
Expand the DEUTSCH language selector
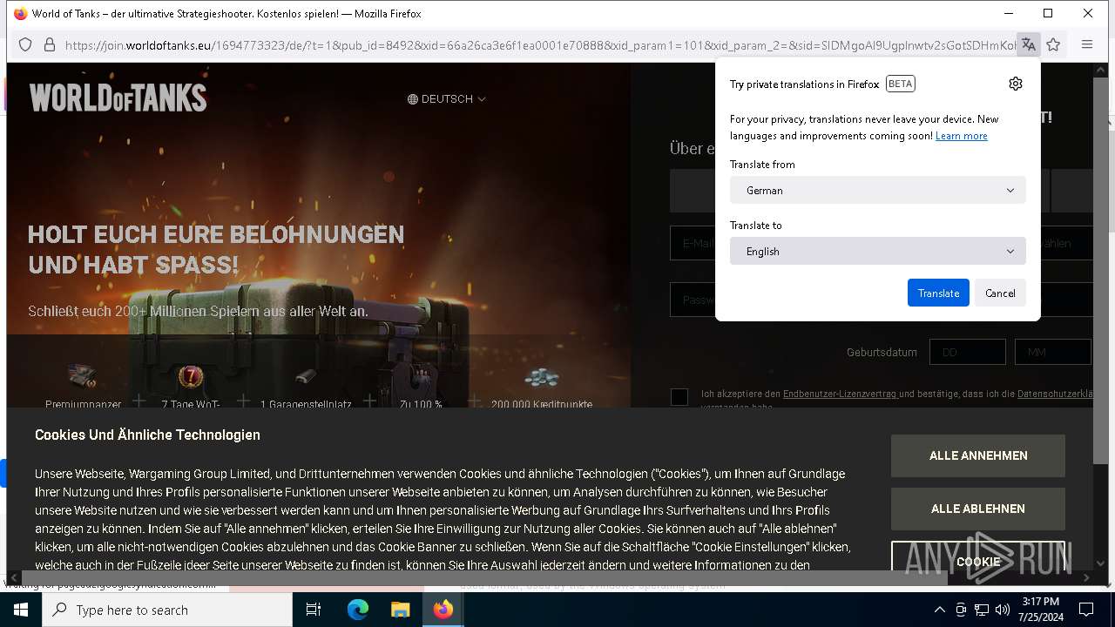tap(447, 99)
